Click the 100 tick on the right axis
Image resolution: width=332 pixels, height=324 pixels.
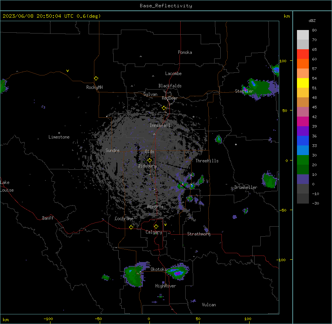[x=283, y=61]
